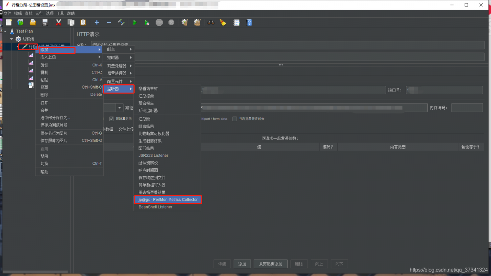Open the 选项 menu in menu bar
The image size is (491, 276).
coord(49,13)
